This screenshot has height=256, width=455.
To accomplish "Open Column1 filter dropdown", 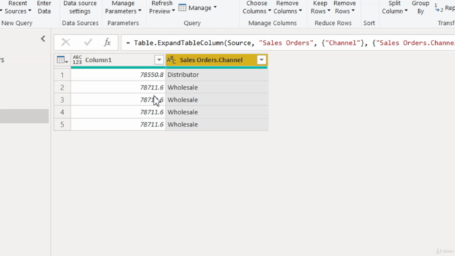I will pyautogui.click(x=159, y=60).
